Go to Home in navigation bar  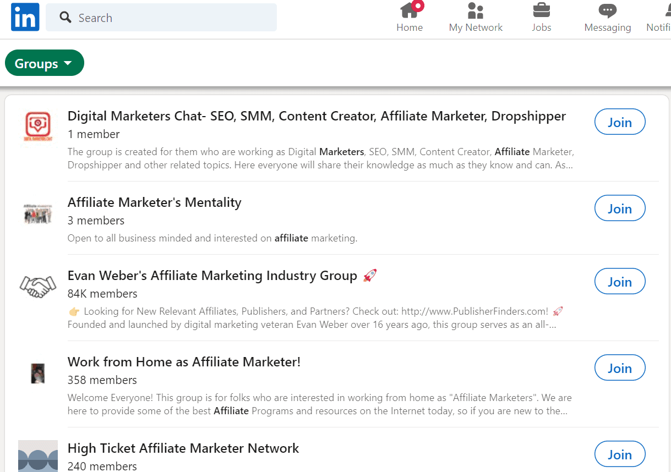pos(410,17)
